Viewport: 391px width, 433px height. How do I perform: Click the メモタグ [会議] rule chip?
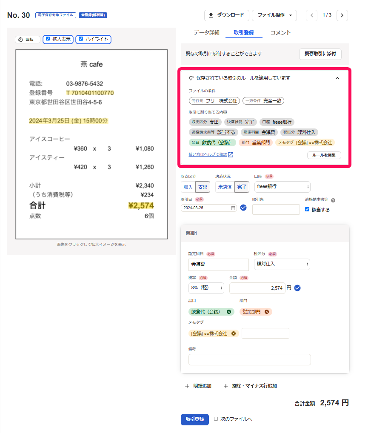[x=305, y=142]
